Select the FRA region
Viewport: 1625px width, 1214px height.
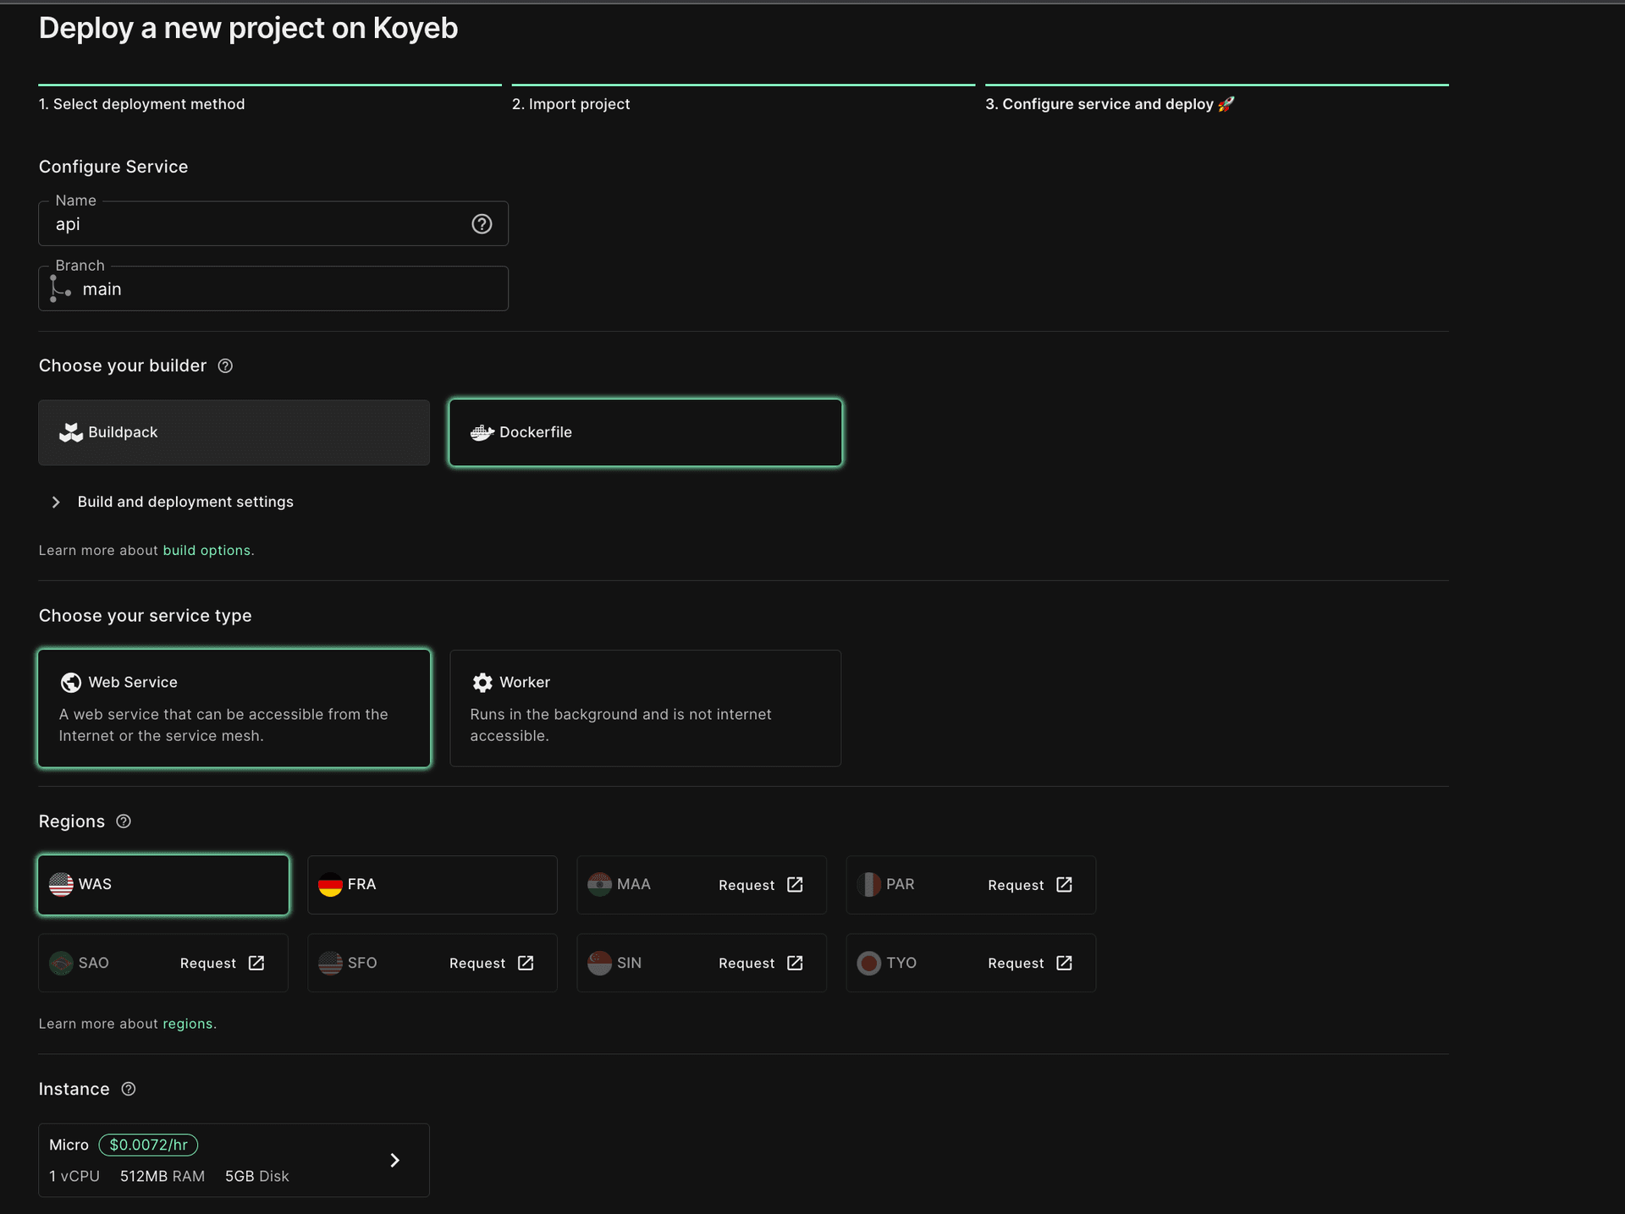[432, 885]
